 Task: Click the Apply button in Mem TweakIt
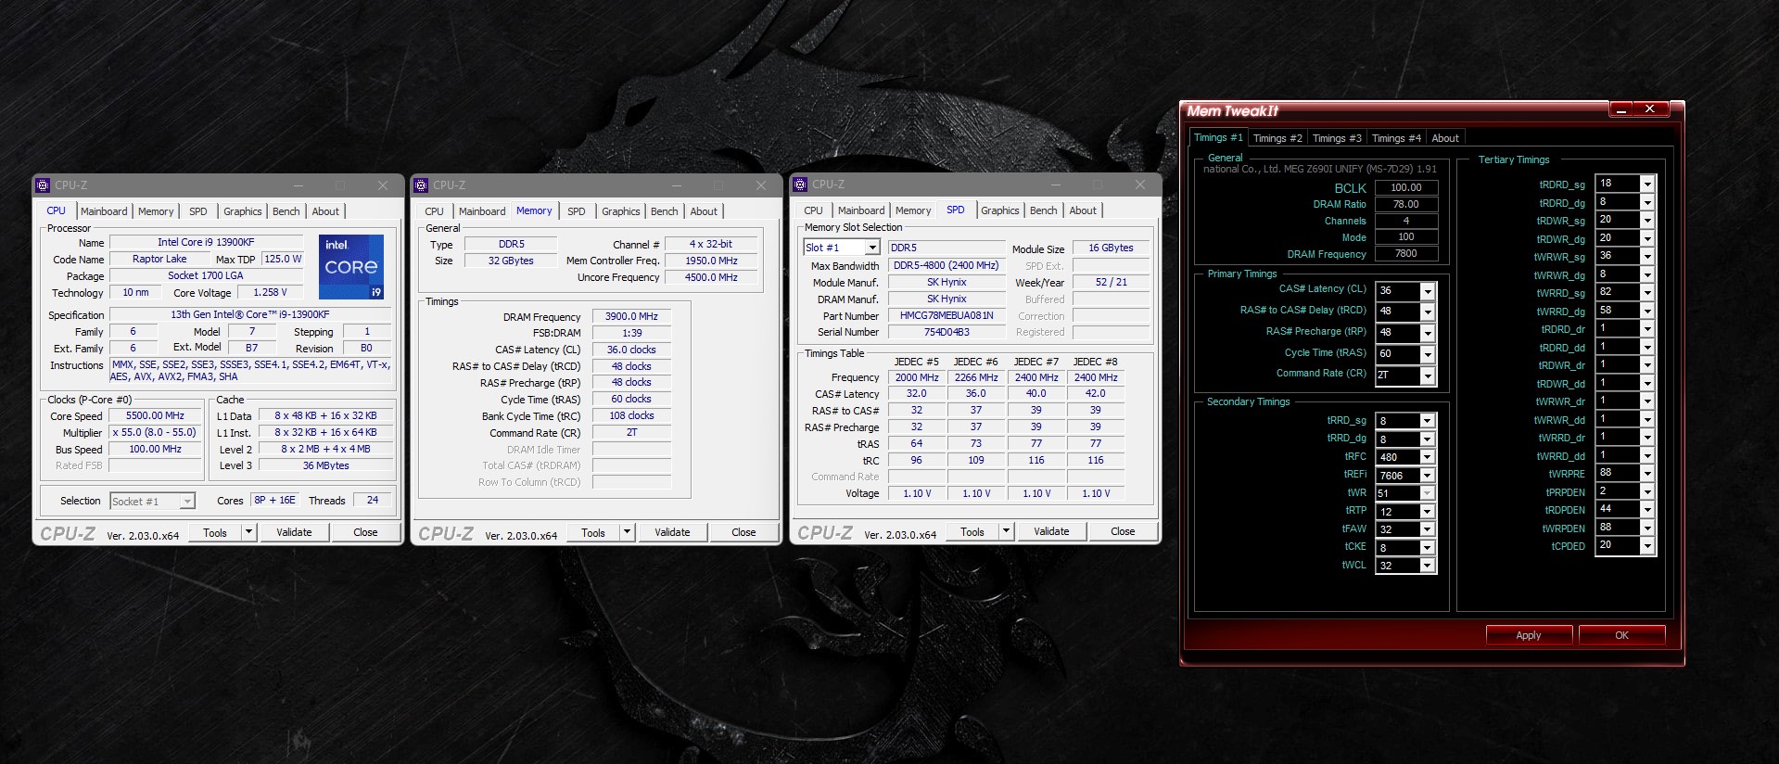tap(1529, 635)
